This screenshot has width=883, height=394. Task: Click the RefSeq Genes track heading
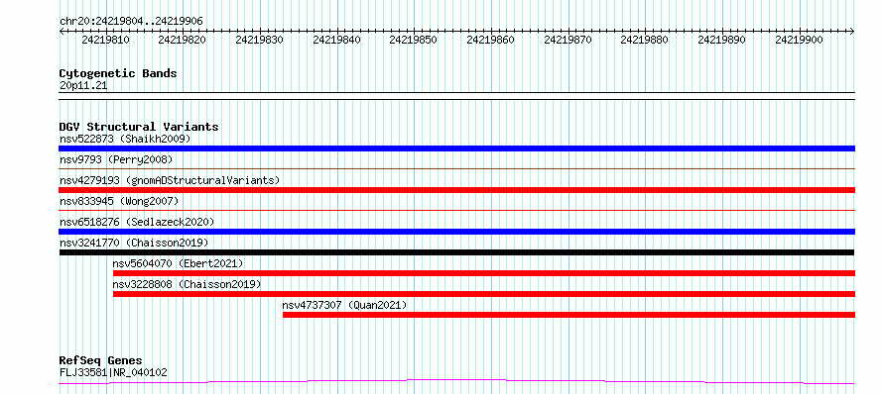click(x=101, y=360)
